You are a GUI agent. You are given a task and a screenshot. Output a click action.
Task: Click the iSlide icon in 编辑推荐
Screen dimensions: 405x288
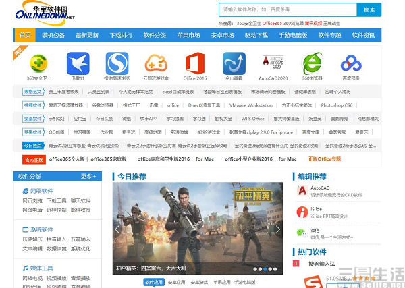pyautogui.click(x=302, y=212)
